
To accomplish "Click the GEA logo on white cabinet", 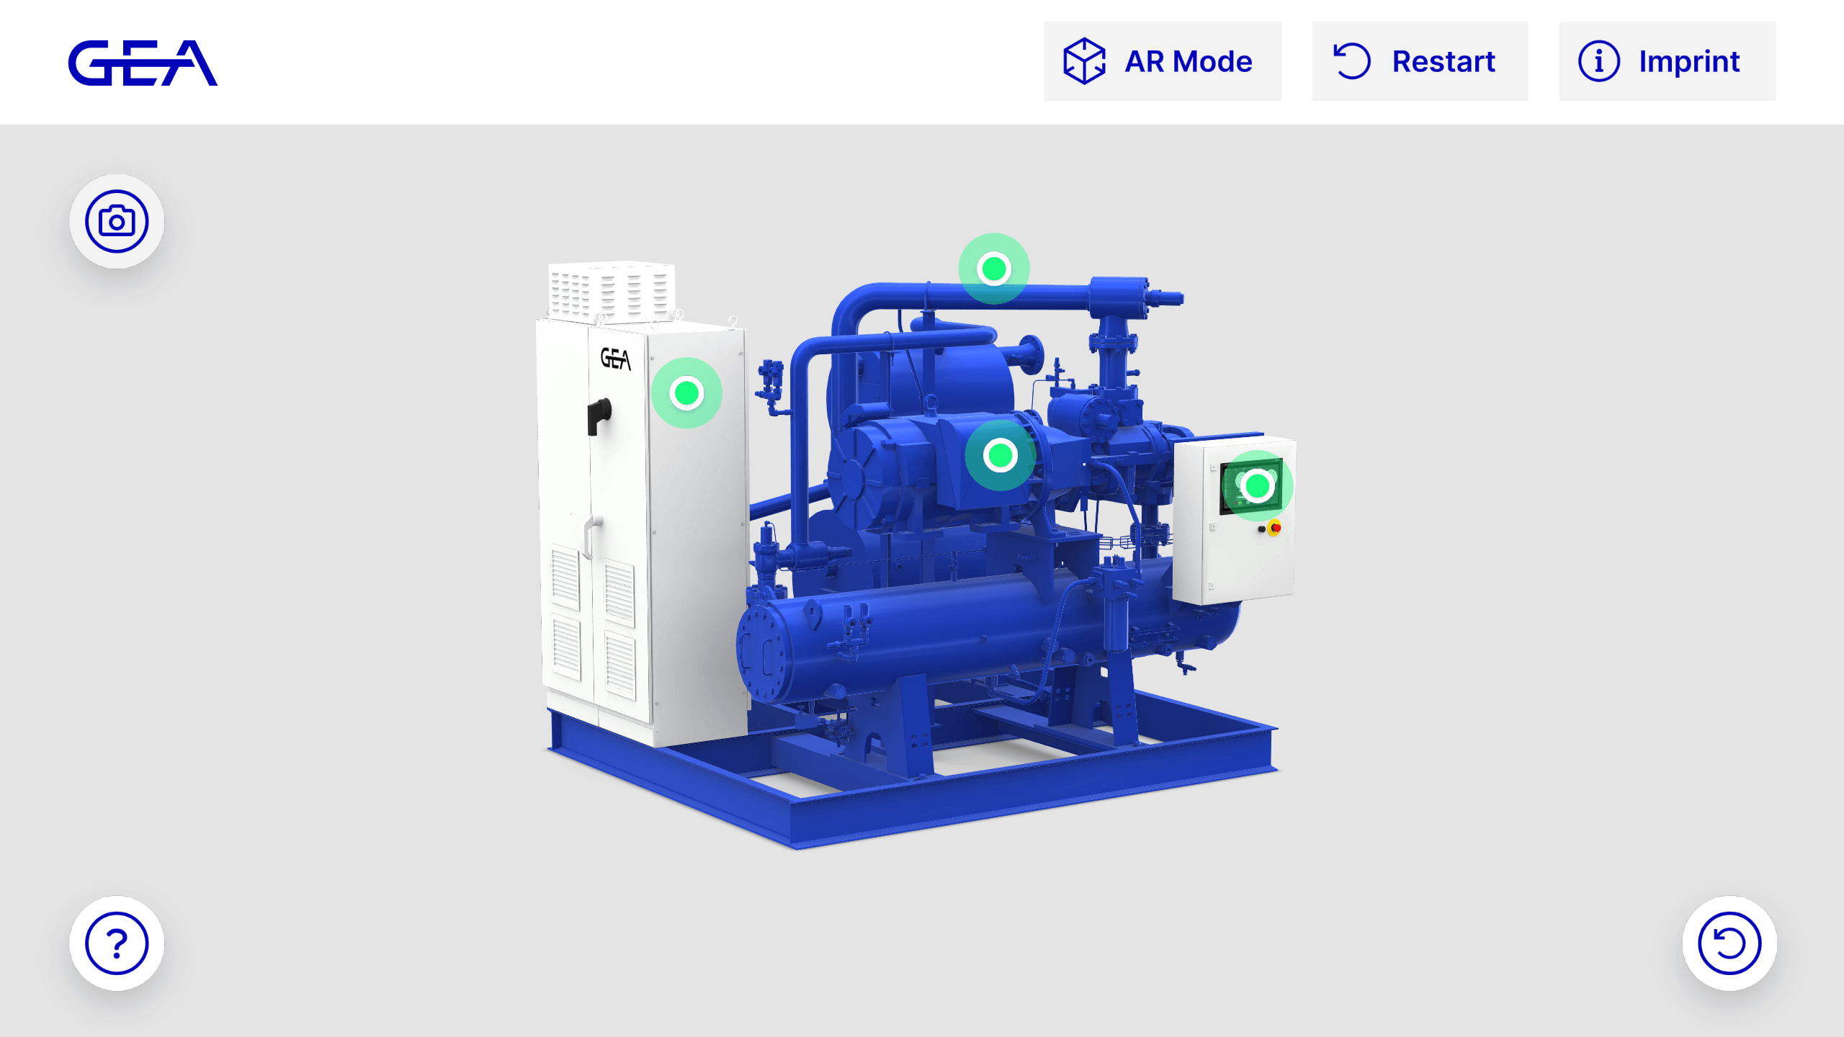I will click(x=616, y=359).
